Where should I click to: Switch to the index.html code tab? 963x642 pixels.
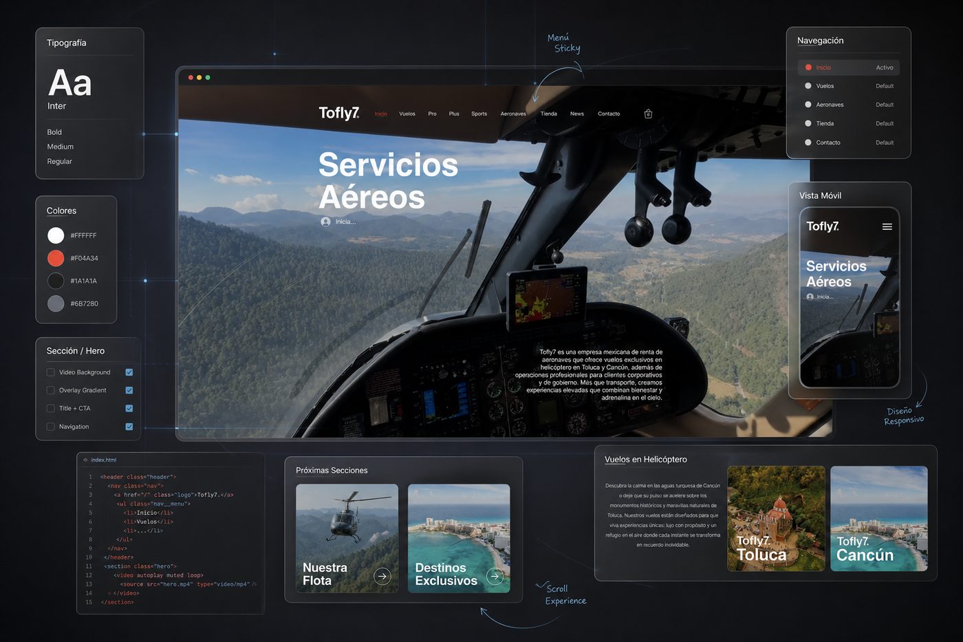[103, 460]
